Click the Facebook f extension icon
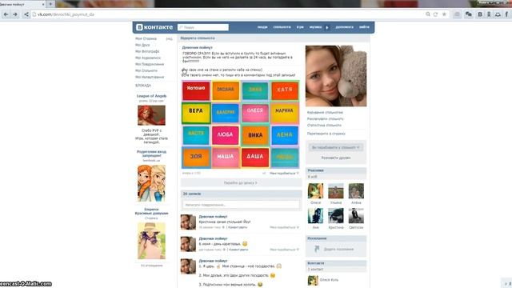This screenshot has height=288, width=512. coord(506,14)
